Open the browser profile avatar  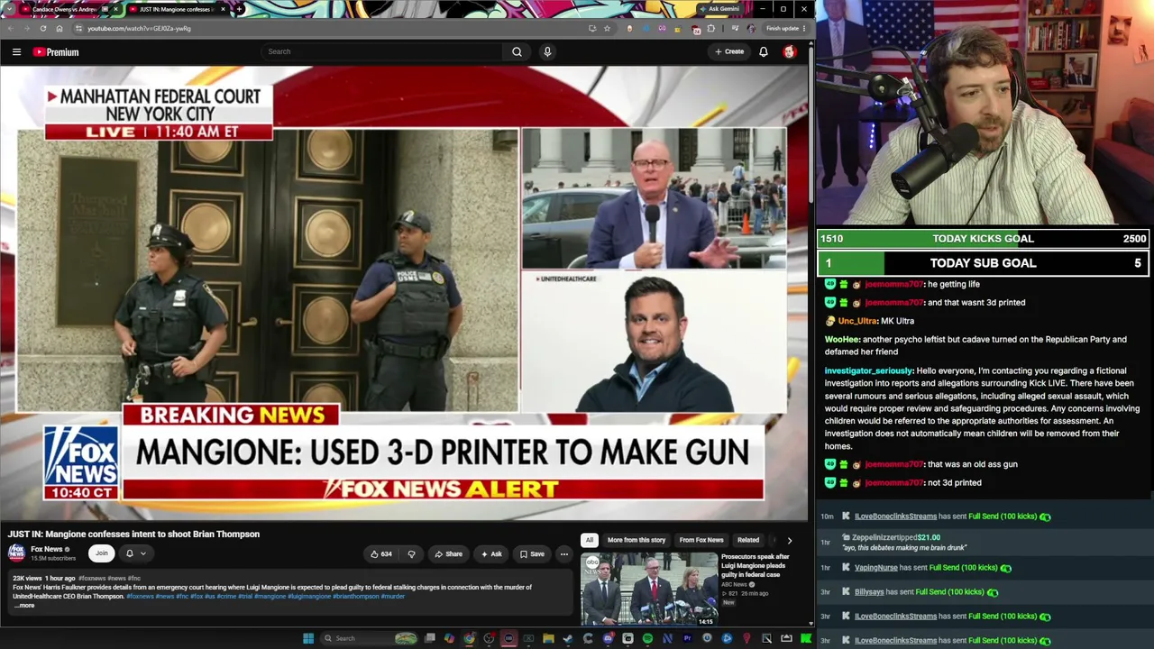tap(751, 28)
